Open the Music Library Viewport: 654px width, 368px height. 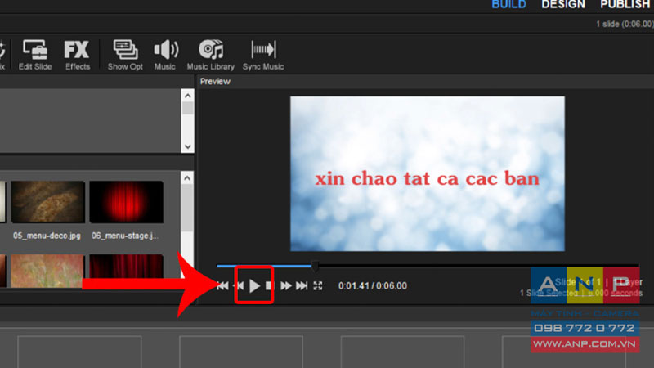tap(211, 55)
